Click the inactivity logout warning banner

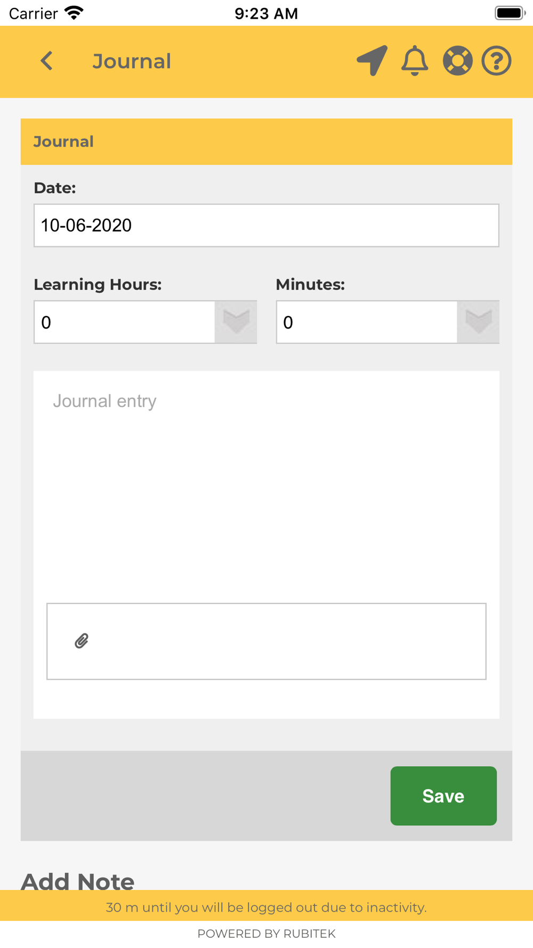(266, 907)
